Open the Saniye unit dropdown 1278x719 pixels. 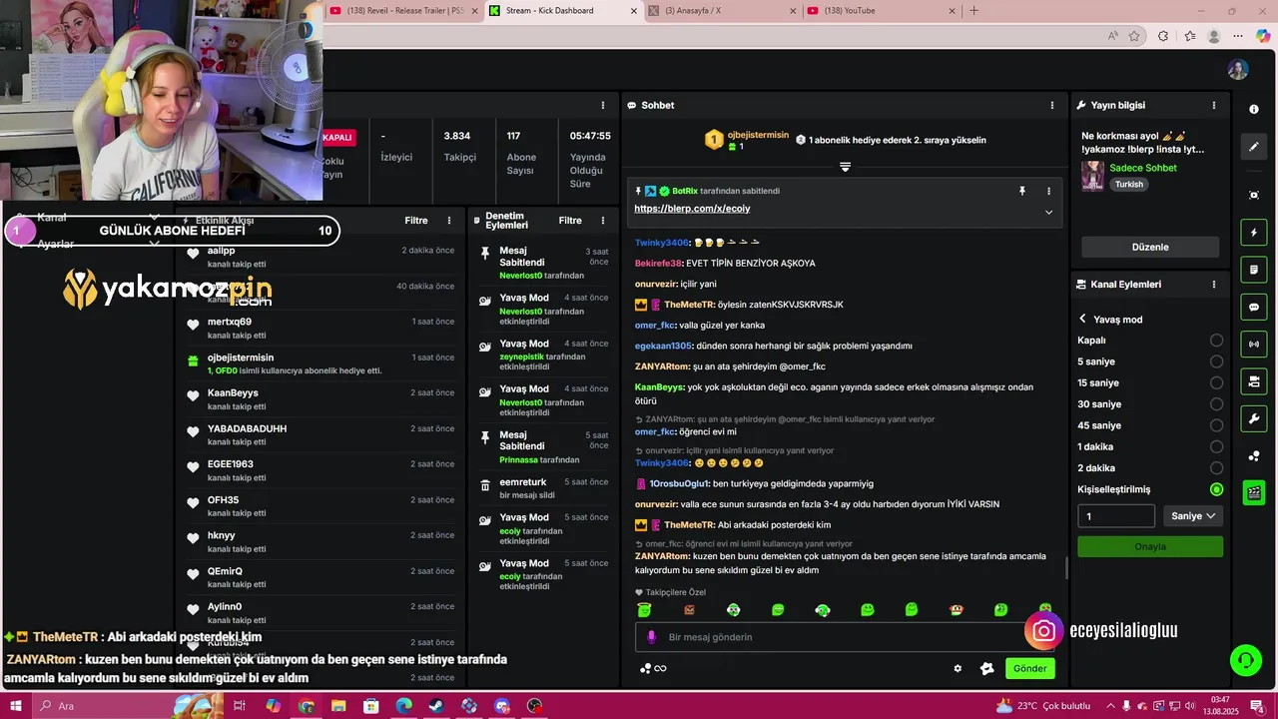[x=1193, y=516]
